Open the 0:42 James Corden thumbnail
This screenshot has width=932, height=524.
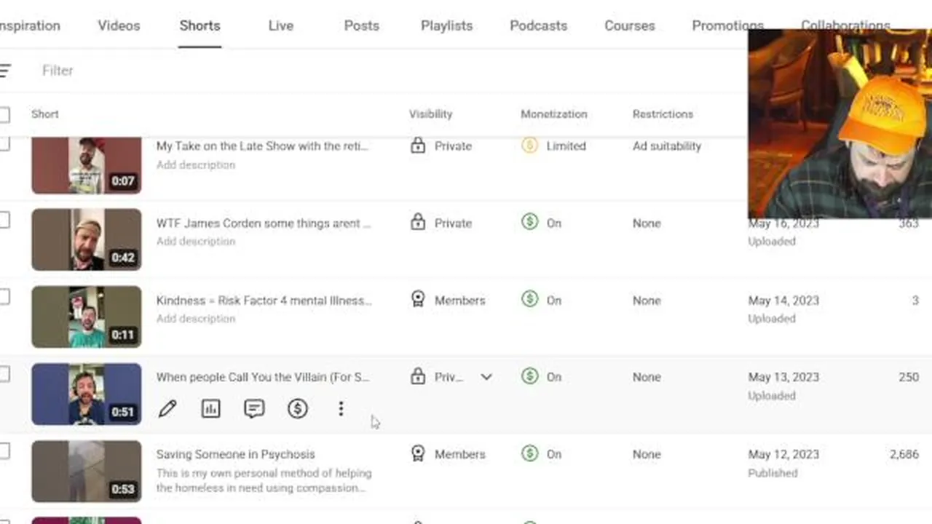click(86, 239)
